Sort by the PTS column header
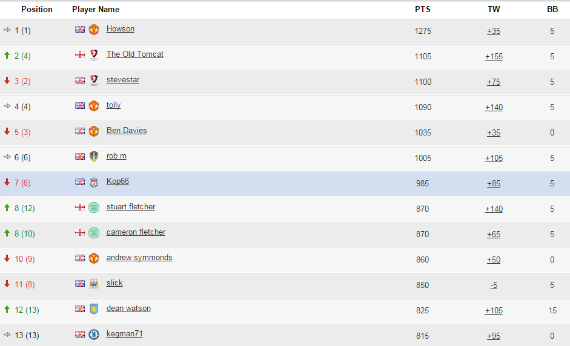This screenshot has width=570, height=346. tap(423, 9)
